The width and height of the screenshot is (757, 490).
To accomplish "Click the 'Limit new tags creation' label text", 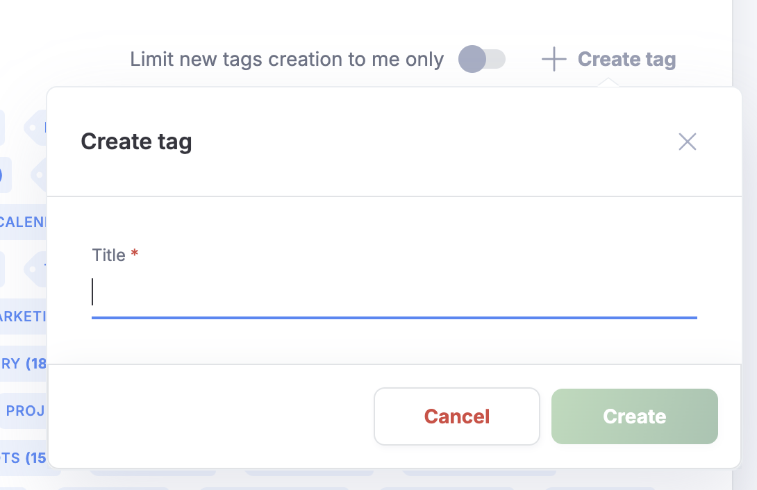I will (286, 60).
